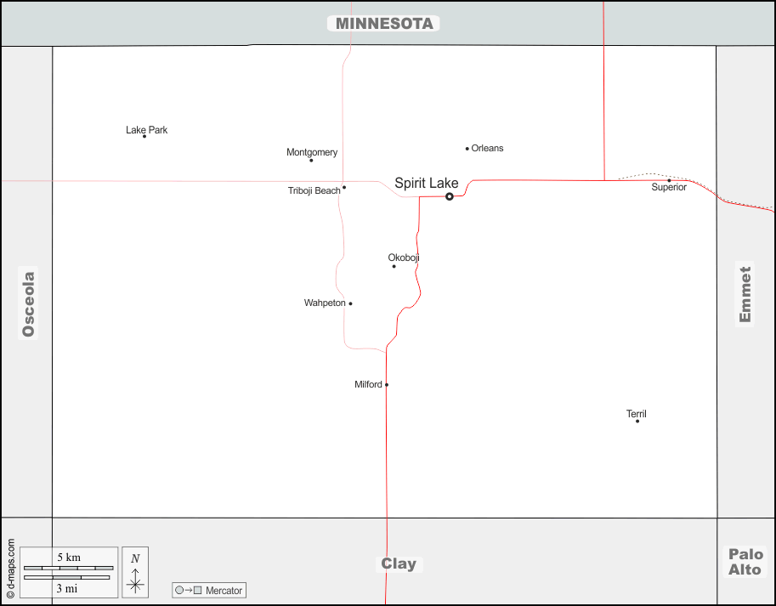The image size is (776, 606).
Task: Select the Milford town dot marker
Action: coord(387,385)
